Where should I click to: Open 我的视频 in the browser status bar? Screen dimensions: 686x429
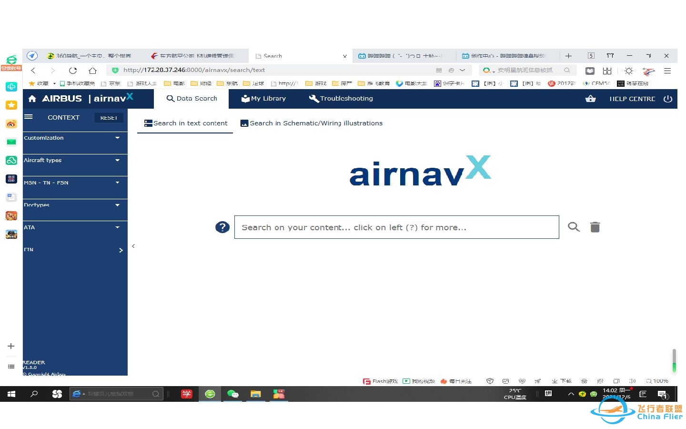(419, 381)
